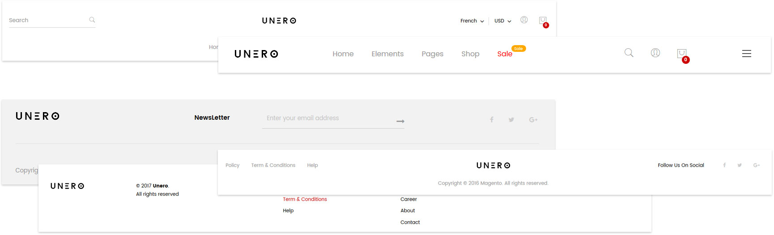Click the search magnifier icon in top search bar
This screenshot has width=774, height=235.
tap(92, 20)
